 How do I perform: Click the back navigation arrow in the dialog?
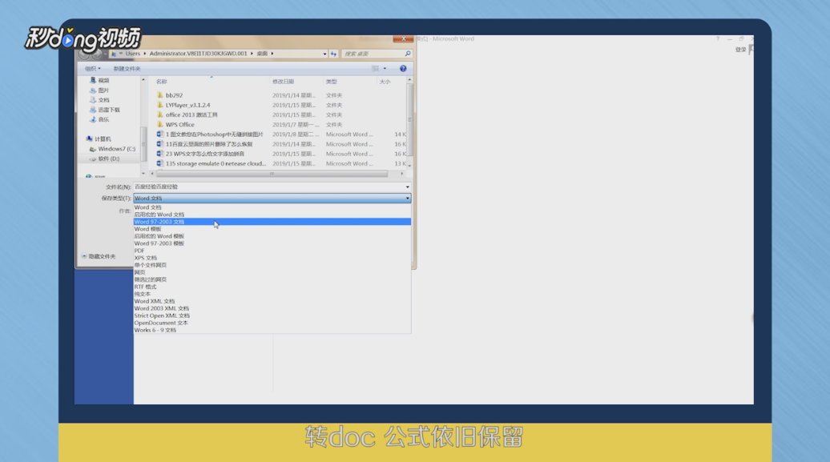(84, 54)
